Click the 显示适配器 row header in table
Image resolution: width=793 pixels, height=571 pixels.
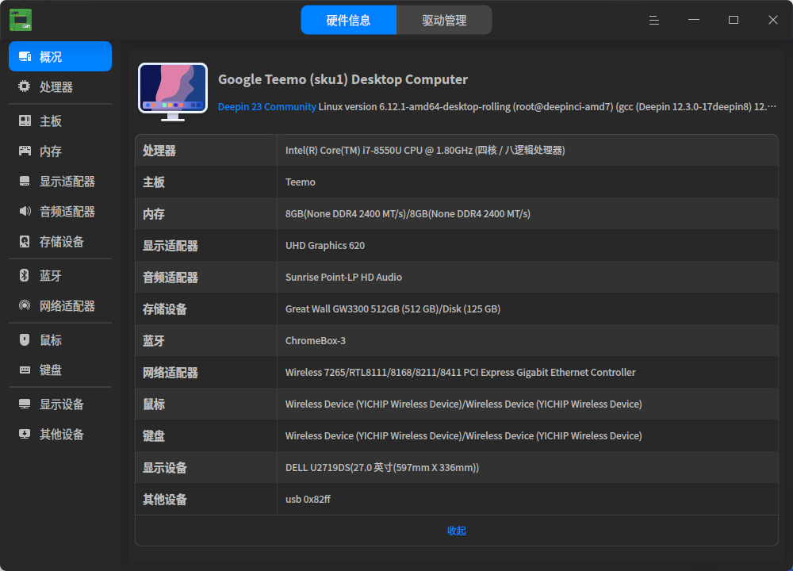(x=170, y=246)
